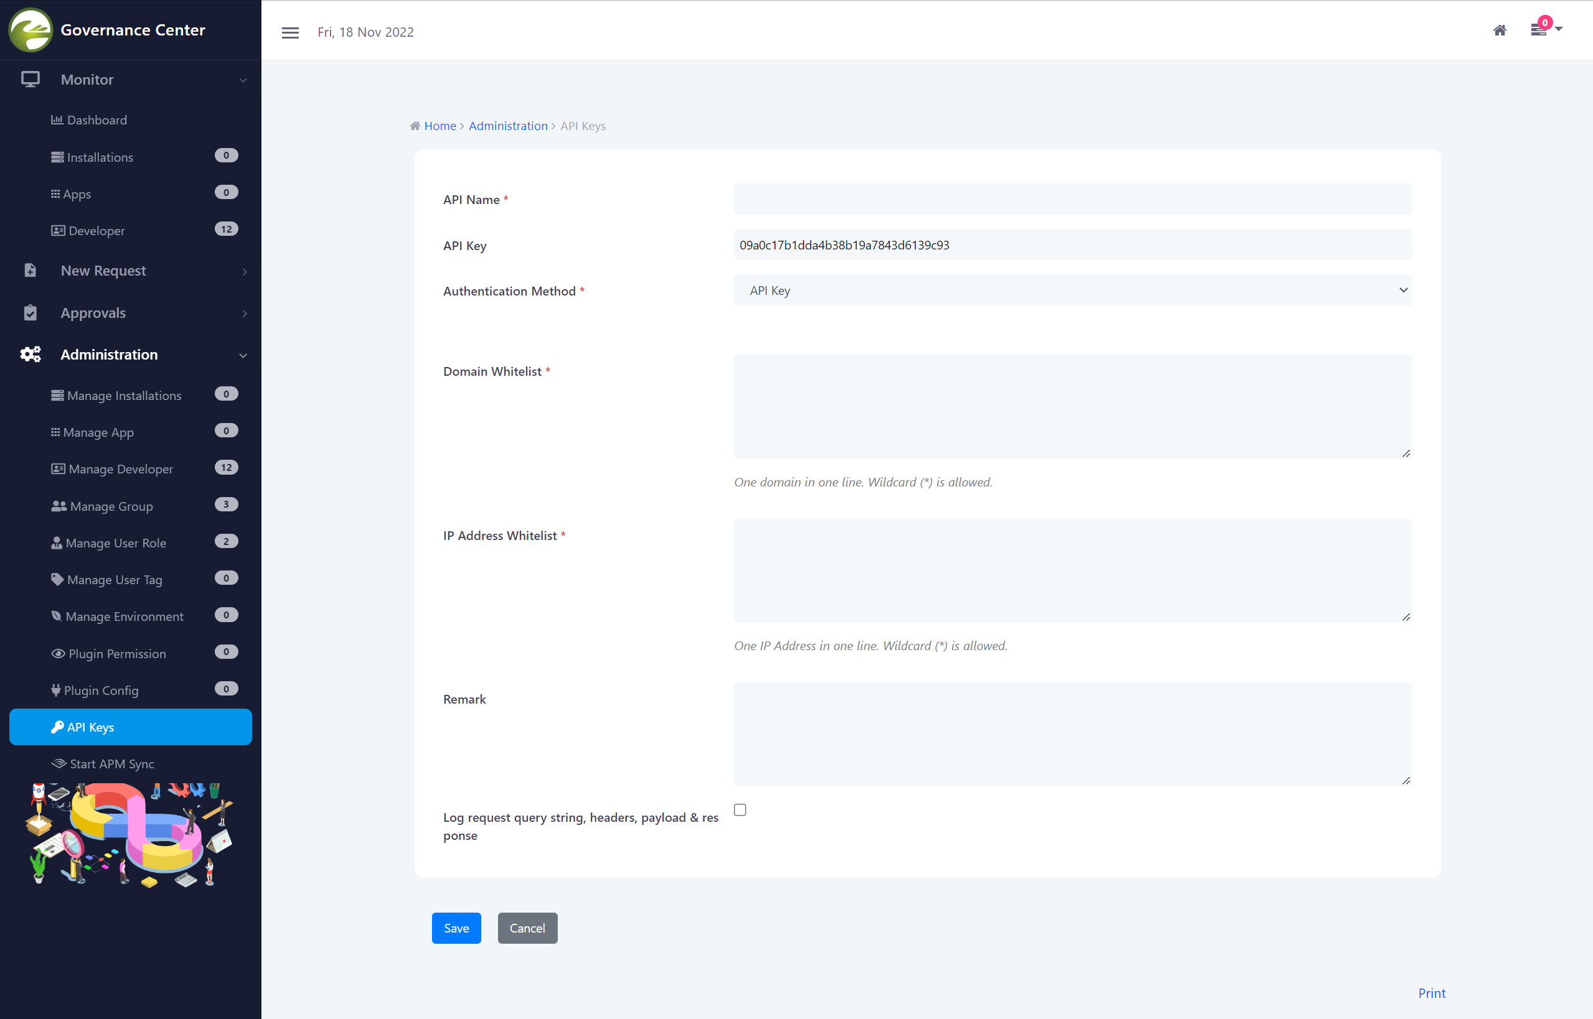
Task: Click the Cancel button
Action: click(x=527, y=928)
